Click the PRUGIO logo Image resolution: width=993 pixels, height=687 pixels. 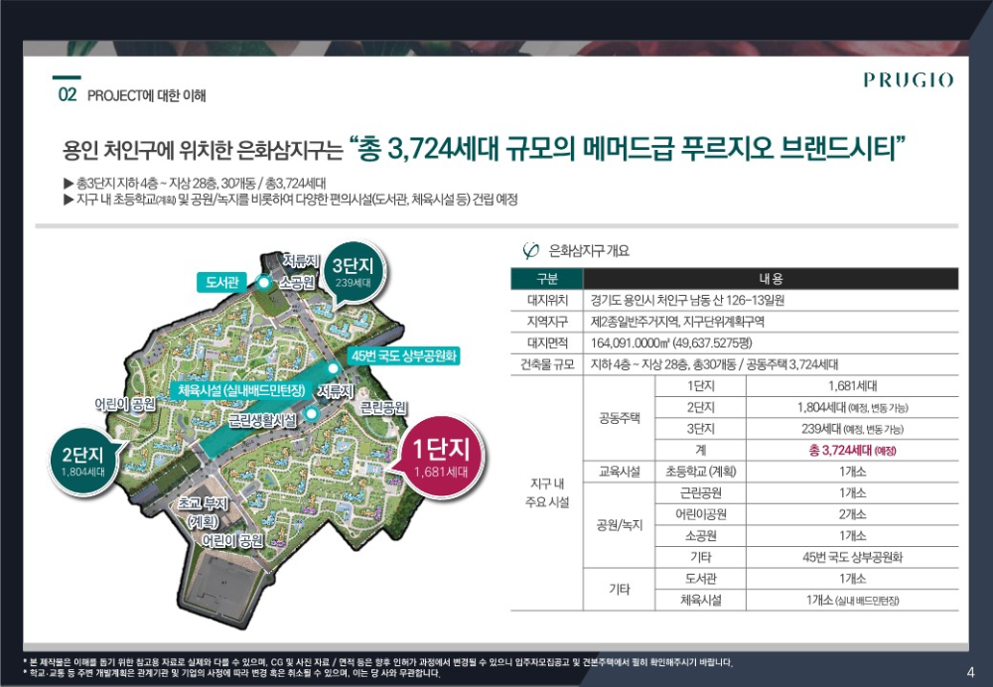click(909, 79)
